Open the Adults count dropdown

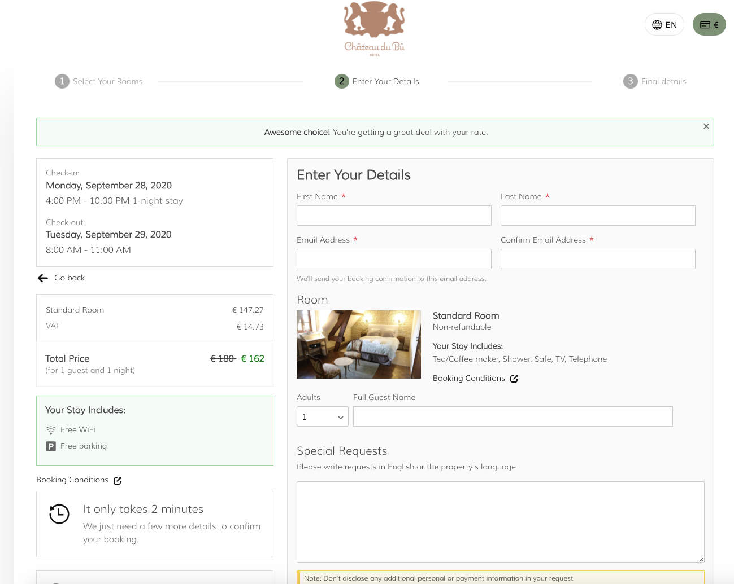click(322, 416)
